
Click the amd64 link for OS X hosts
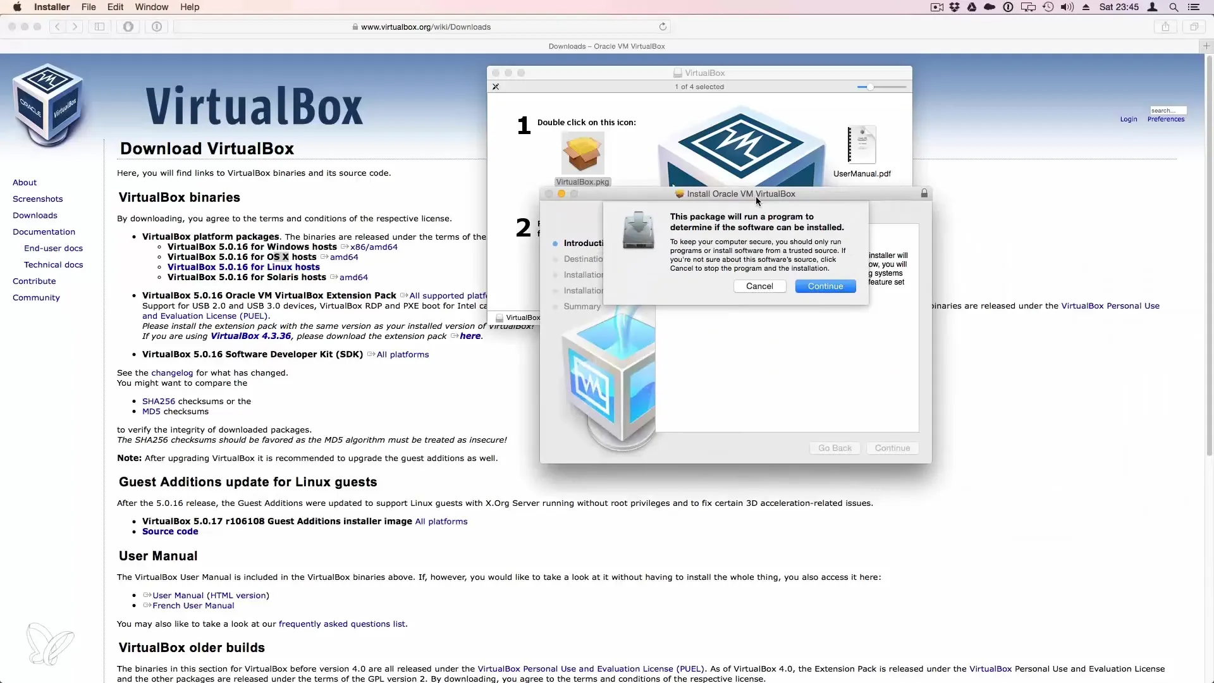tap(344, 257)
